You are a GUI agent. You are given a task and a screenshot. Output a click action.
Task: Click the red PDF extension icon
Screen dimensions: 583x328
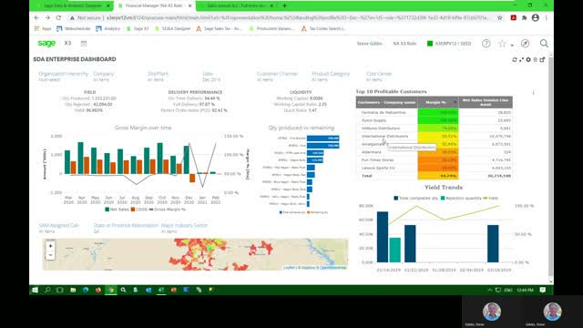tap(514, 17)
